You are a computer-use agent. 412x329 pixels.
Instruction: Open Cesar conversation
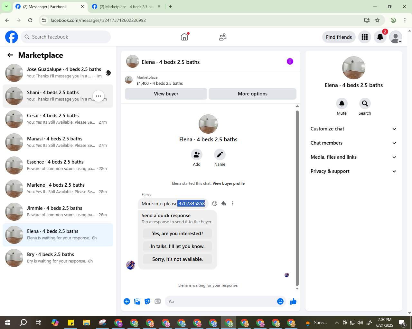pos(58,119)
